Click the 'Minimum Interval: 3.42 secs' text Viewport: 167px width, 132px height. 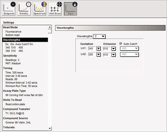coord(21,83)
